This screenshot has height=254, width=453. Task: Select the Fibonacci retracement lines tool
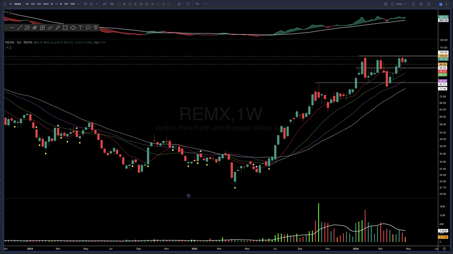(27, 28)
